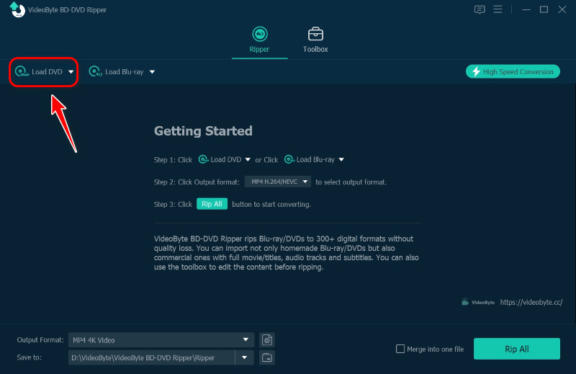576x374 pixels.
Task: Open the Output Format MP4 4K Video dropdown
Action: pos(161,339)
